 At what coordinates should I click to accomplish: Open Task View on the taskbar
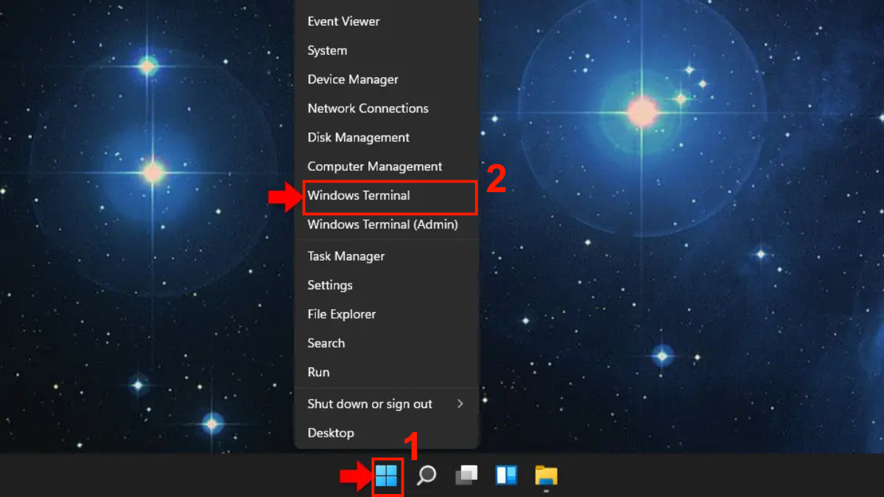(466, 476)
